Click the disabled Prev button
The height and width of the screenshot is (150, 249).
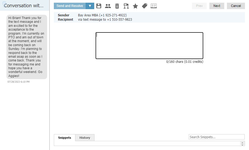pyautogui.click(x=199, y=6)
